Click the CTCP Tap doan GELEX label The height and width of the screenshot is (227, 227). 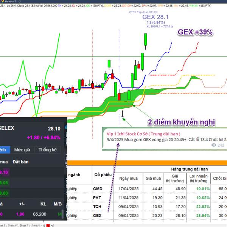point(143,12)
